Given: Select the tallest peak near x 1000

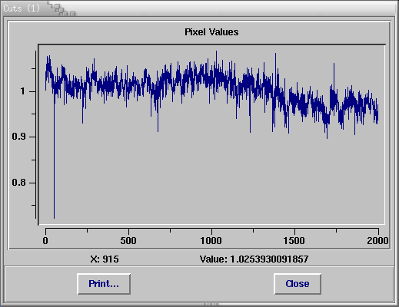Looking at the screenshot, I should [x=216, y=55].
